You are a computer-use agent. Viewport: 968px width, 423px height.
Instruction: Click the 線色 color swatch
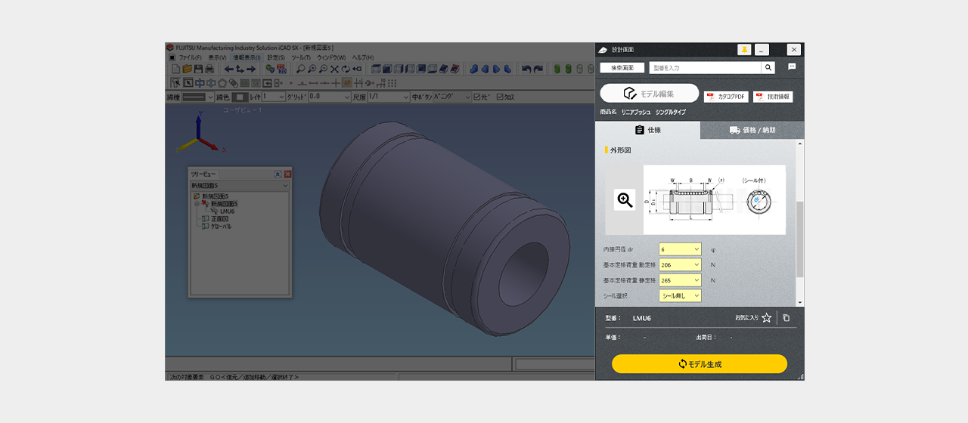(x=240, y=97)
